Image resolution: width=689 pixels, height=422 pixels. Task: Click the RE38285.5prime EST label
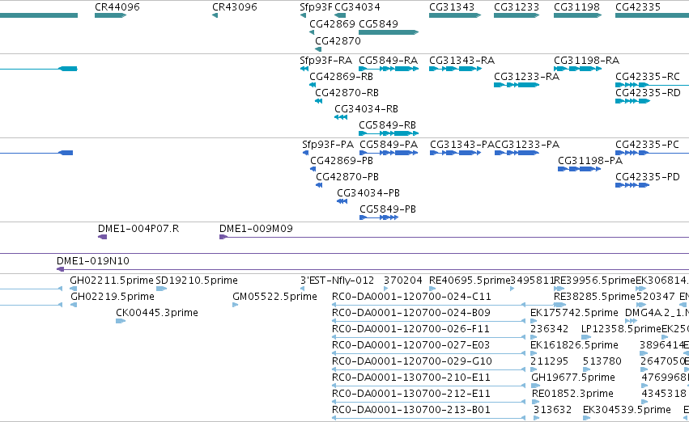(x=594, y=297)
